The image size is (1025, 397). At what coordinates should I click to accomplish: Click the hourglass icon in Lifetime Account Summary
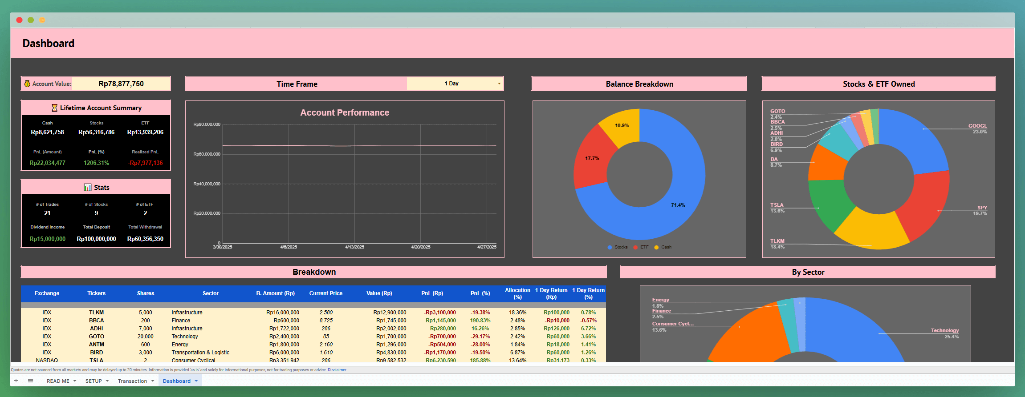(x=54, y=108)
